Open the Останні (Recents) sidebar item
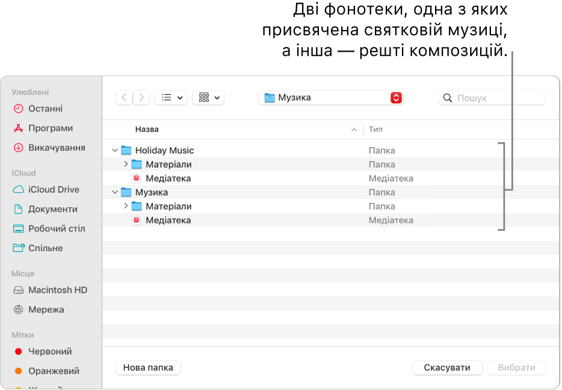Viewport: 562px width, 390px height. [42, 108]
